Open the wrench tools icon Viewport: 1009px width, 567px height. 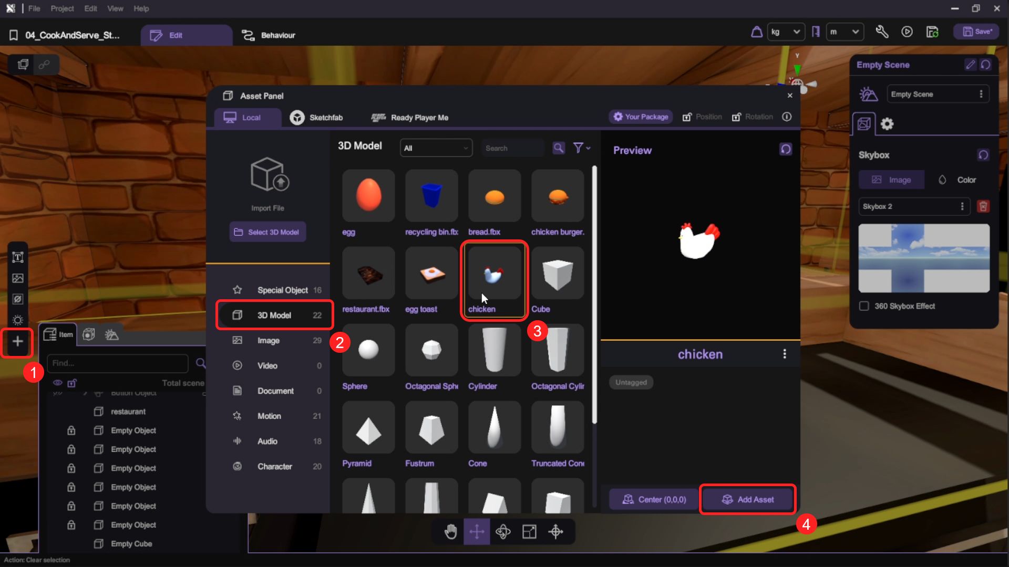(x=882, y=32)
